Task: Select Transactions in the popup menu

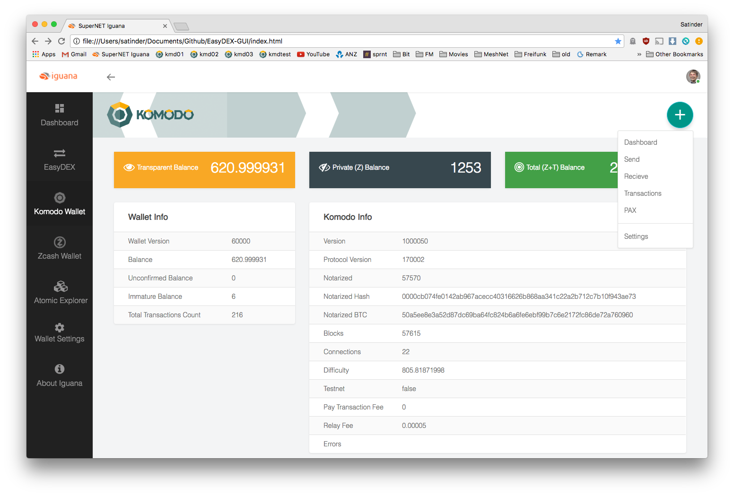Action: pos(655,193)
